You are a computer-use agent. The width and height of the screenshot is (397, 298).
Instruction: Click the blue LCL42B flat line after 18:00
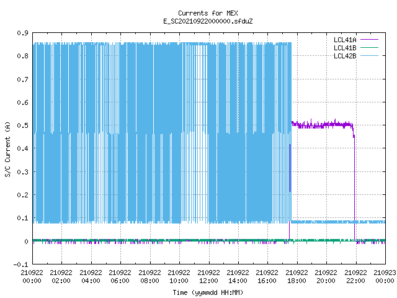point(338,222)
